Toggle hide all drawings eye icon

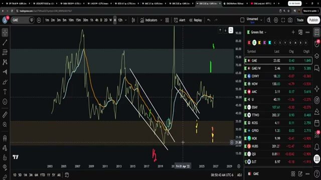(x=5, y=167)
